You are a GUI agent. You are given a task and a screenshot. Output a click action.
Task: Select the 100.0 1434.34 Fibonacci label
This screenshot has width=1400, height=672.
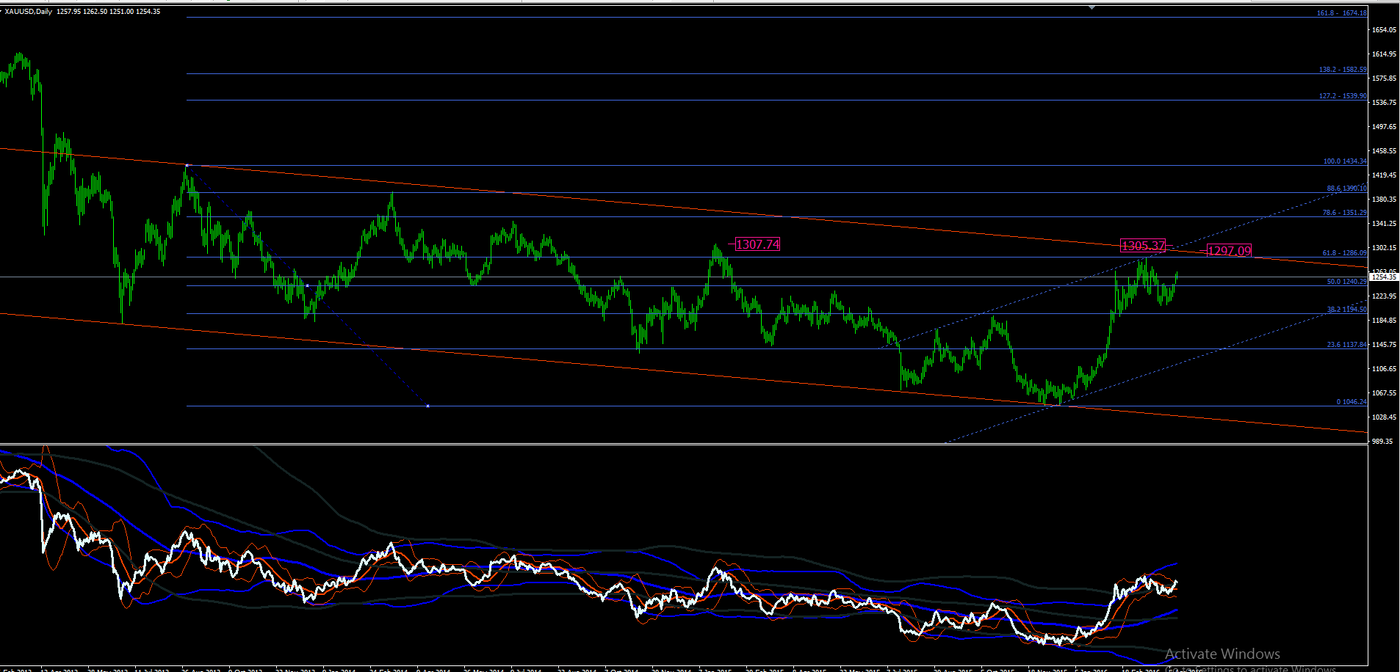1345,161
